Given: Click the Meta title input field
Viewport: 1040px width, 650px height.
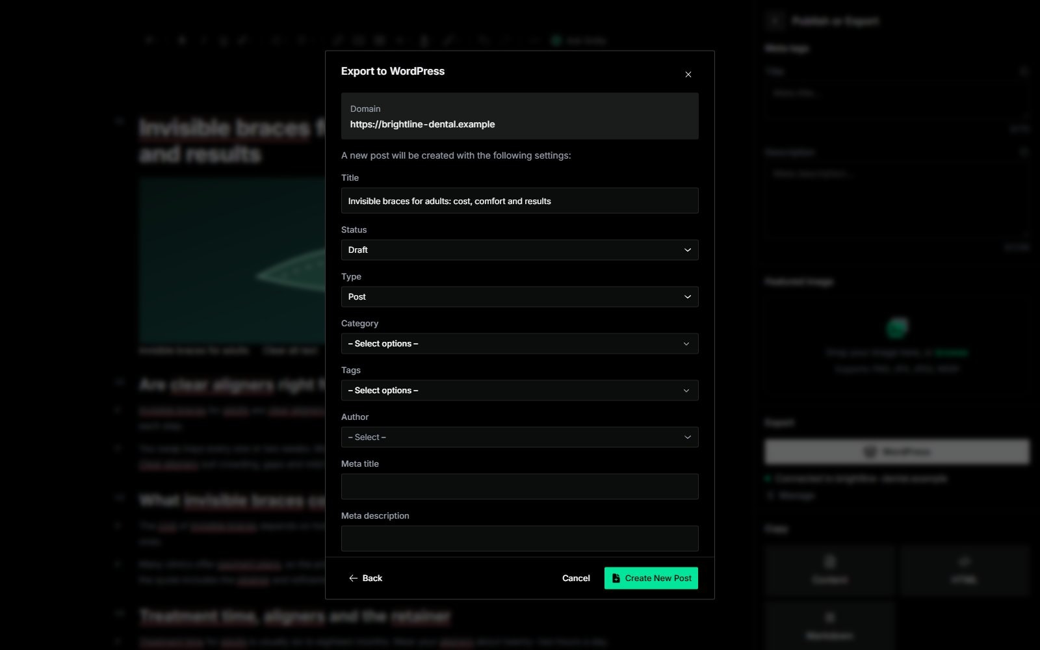Looking at the screenshot, I should (519, 487).
